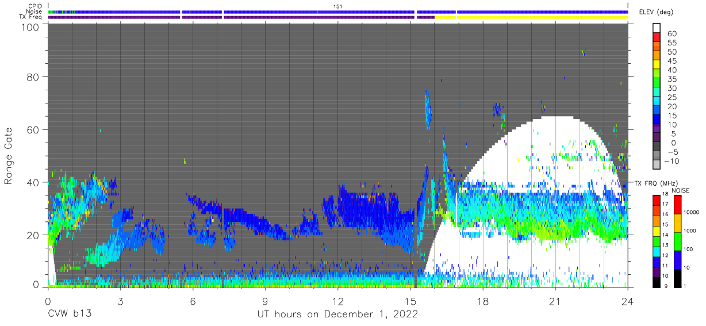Click the white top segment of the ELEV colorbar
Viewport: 706px width, 326px height.
pos(657,28)
